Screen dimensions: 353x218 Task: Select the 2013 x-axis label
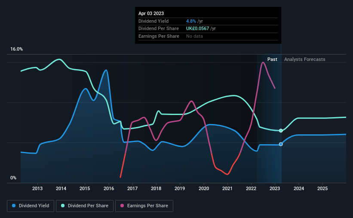37,188
